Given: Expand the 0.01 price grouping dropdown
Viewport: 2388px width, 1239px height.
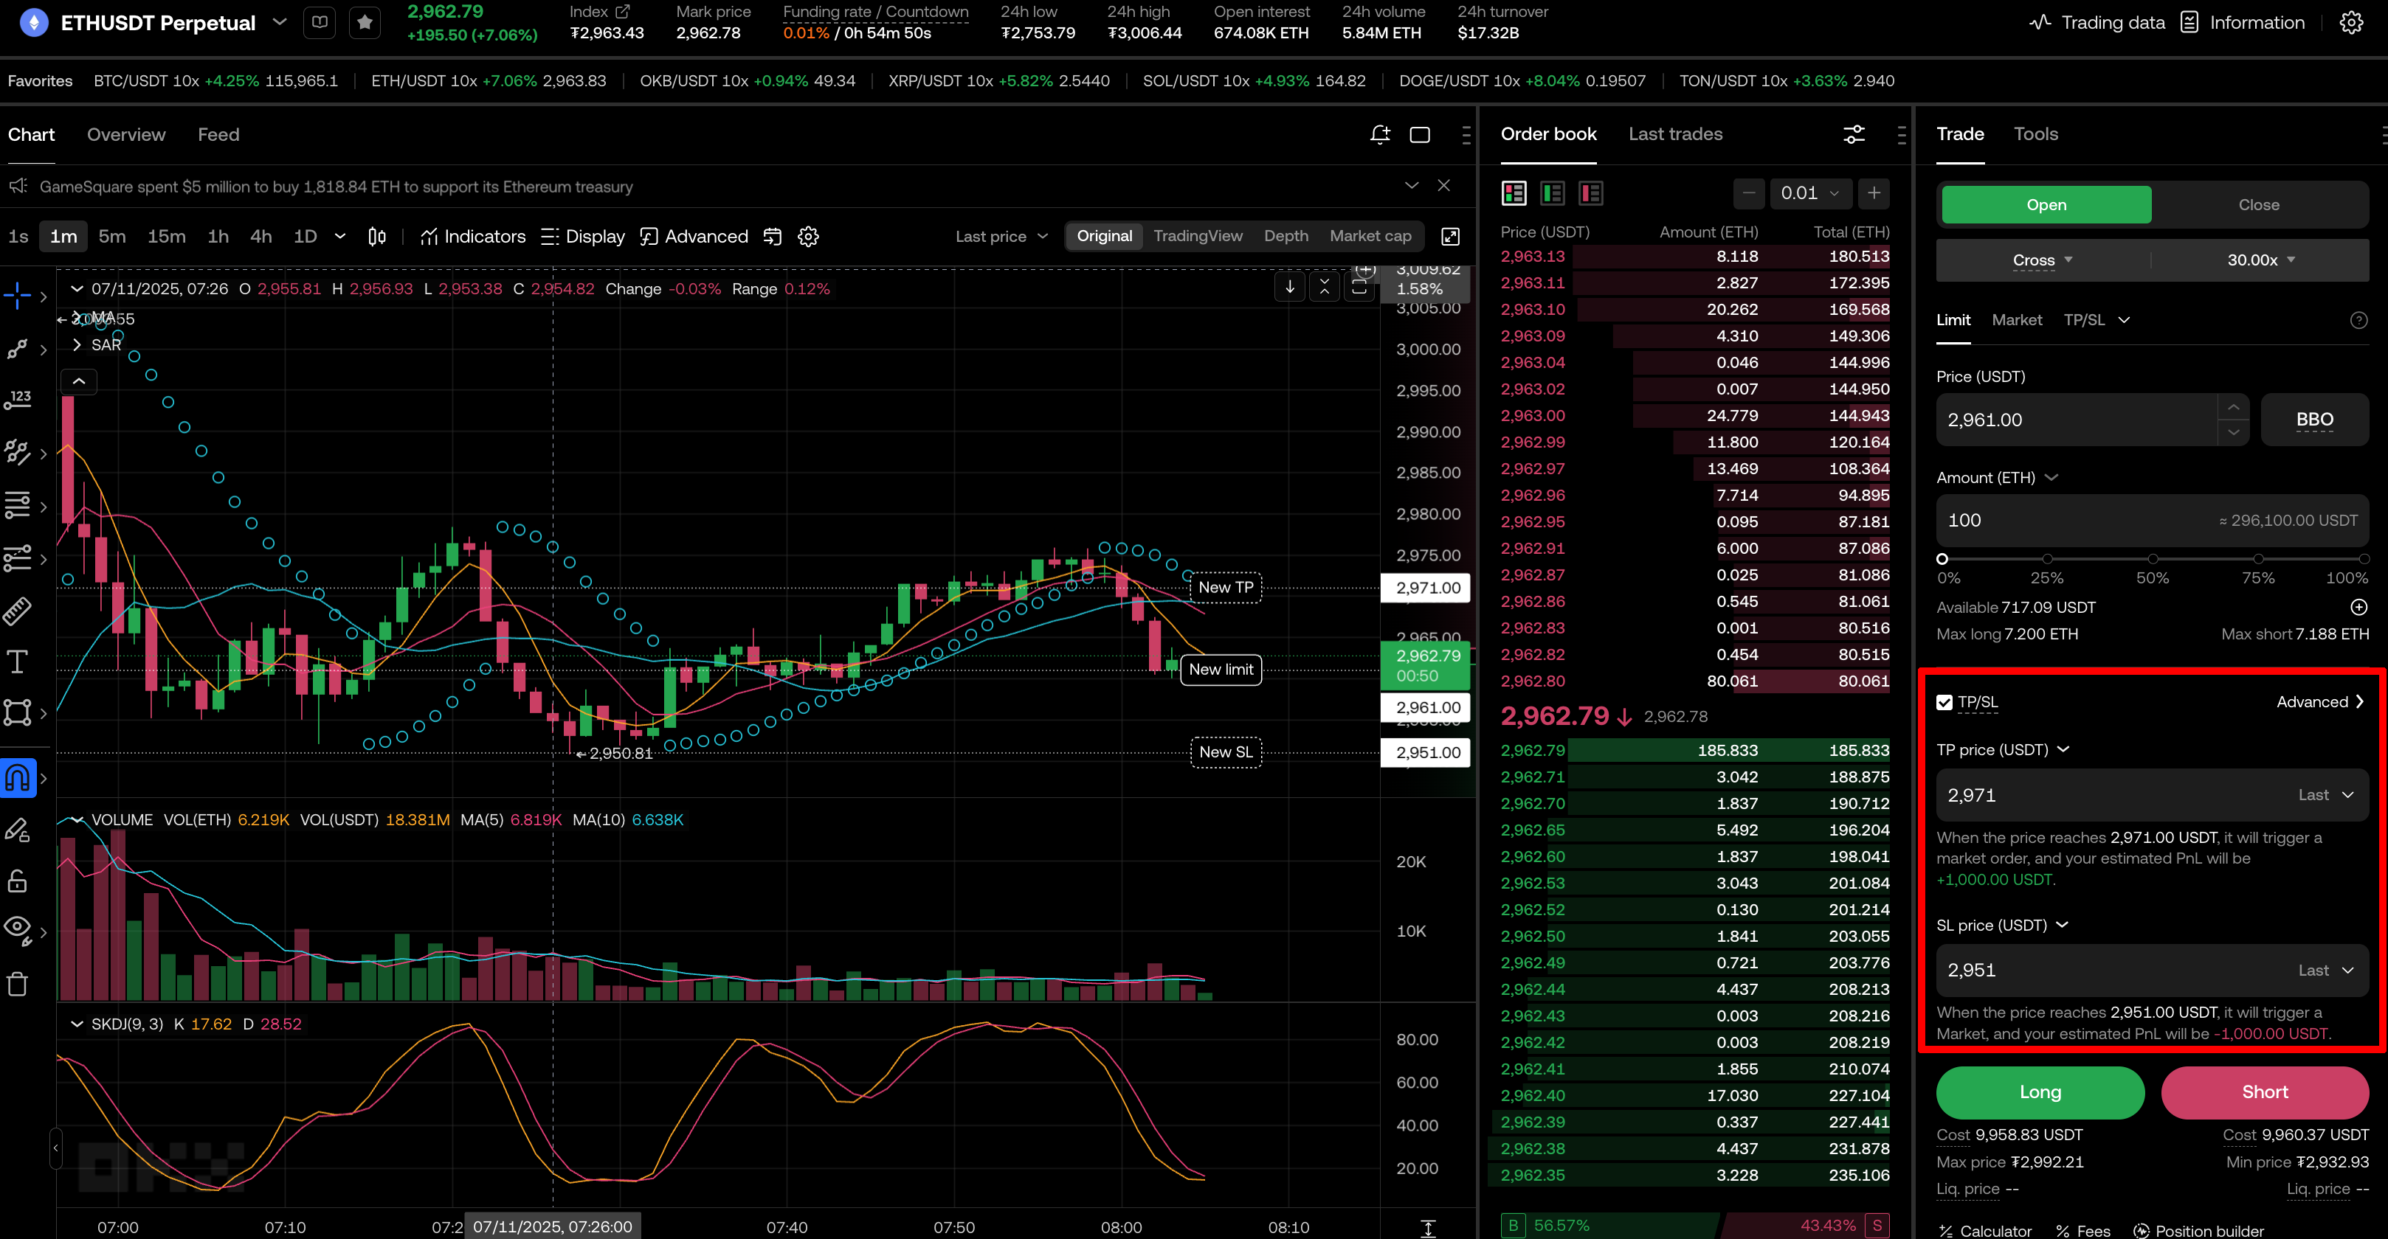Looking at the screenshot, I should click(1809, 192).
